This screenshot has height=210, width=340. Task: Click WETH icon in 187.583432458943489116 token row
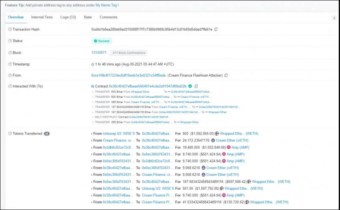249,182
